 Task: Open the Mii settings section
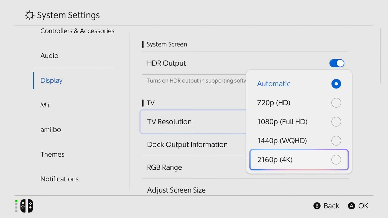45,105
